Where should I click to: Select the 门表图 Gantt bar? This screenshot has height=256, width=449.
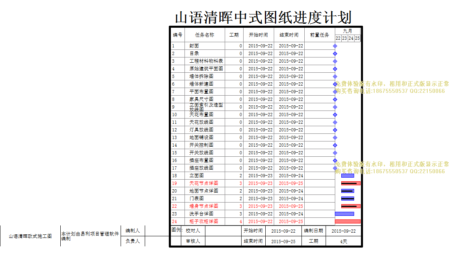[x=348, y=199]
